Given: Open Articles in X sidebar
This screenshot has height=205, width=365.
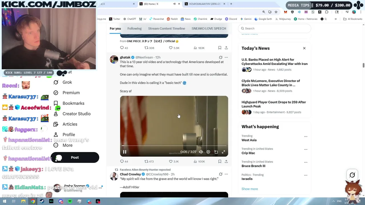Looking at the screenshot, I should coord(66,124).
